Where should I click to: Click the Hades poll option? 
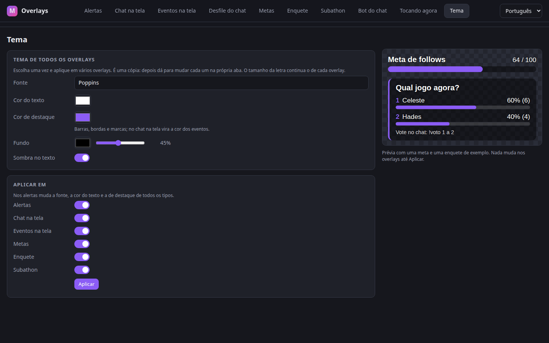point(412,117)
